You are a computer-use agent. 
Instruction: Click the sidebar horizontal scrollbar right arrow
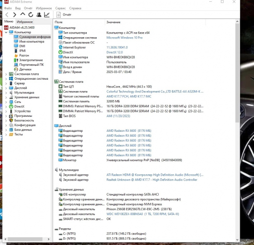pos(49,239)
